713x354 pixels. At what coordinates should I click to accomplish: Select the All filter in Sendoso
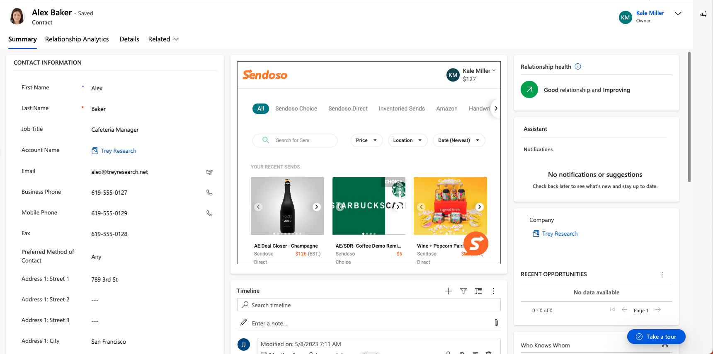(x=261, y=108)
